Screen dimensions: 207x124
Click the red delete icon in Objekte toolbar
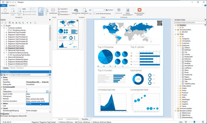click(13, 23)
